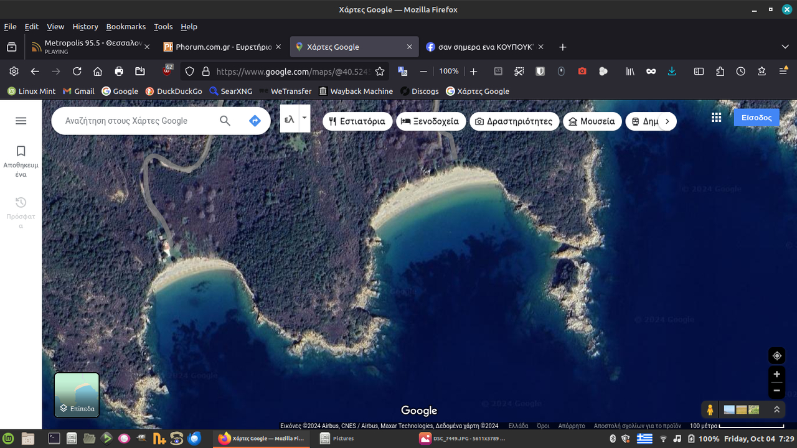Expand the imagery options chevron

pos(776,409)
